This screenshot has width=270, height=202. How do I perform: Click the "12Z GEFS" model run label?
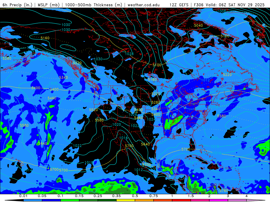(x=179, y=5)
